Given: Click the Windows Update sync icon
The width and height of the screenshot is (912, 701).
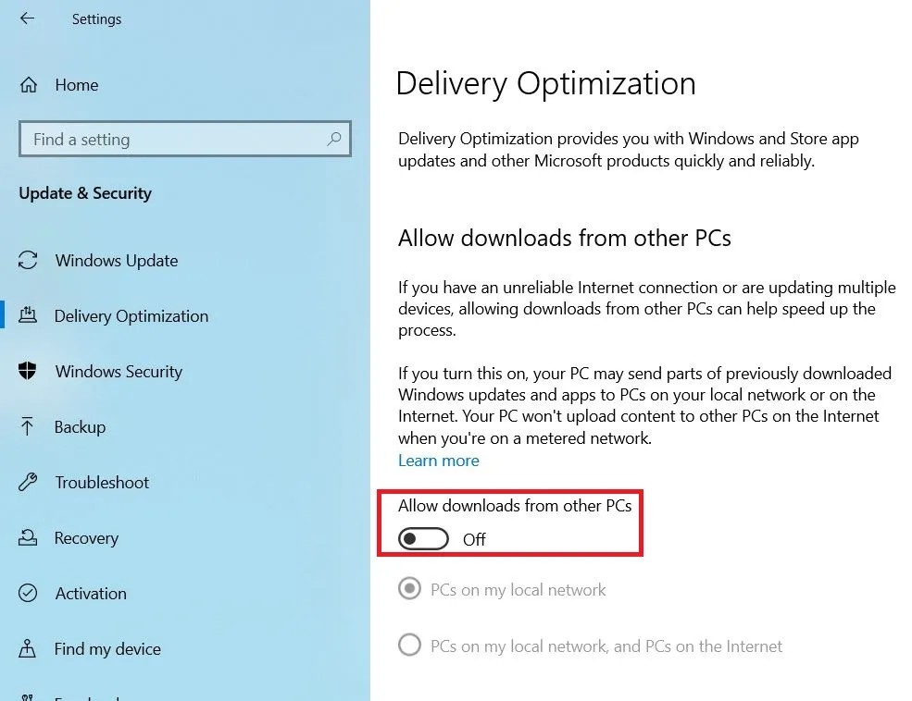Looking at the screenshot, I should pos(29,261).
